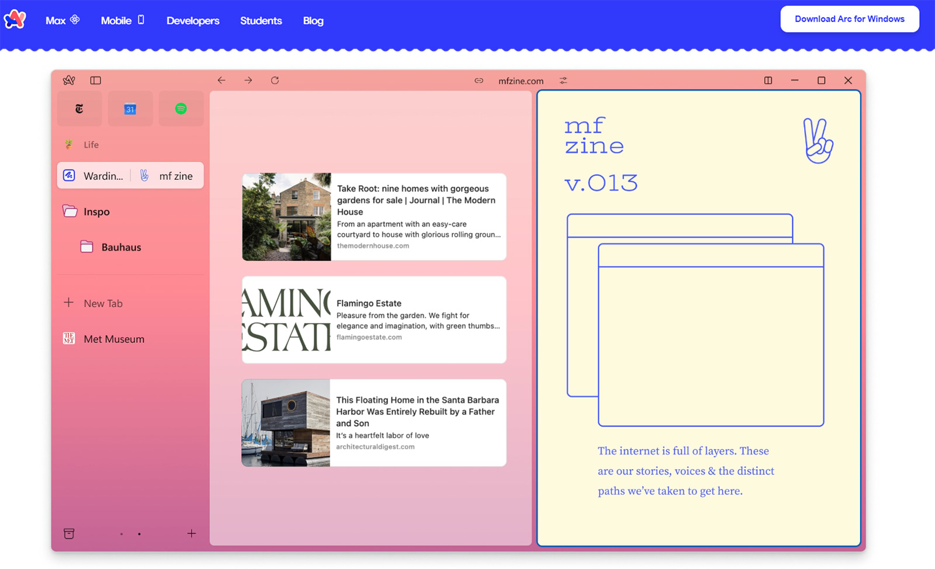
Task: Open site controls icon next to URL
Action: [x=563, y=81]
